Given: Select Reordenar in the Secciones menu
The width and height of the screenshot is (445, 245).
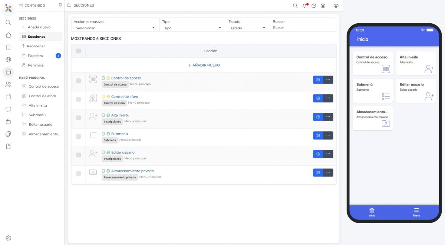Looking at the screenshot, I should click(36, 46).
